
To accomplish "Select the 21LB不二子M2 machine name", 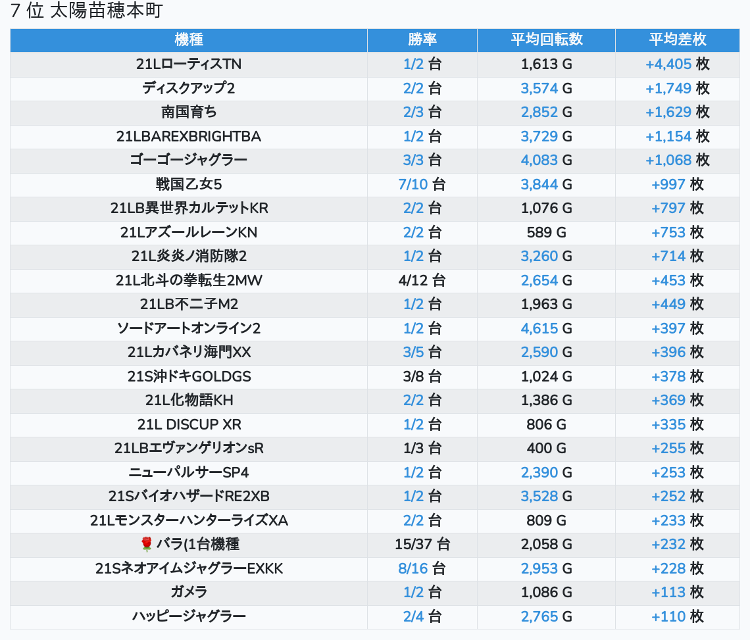I will coord(188,305).
